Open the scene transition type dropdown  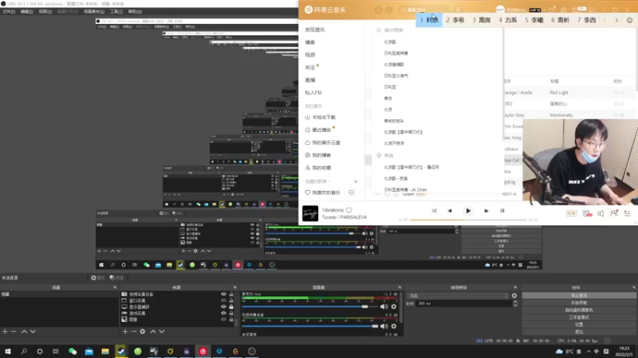pyautogui.click(x=458, y=296)
